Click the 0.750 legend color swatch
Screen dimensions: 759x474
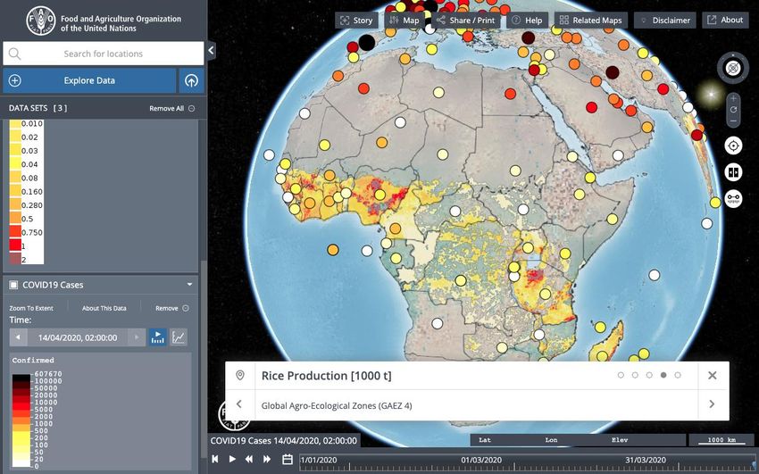click(x=15, y=232)
